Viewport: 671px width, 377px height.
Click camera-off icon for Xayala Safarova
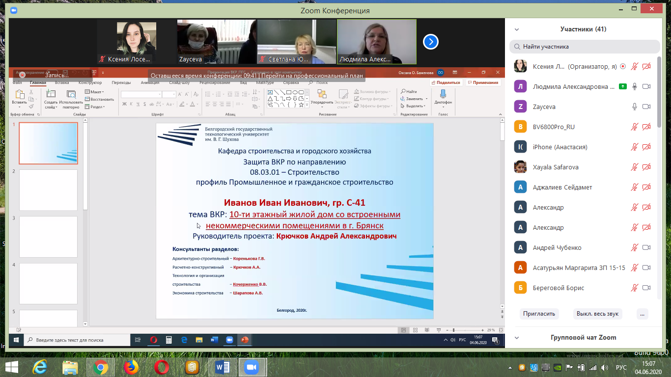pyautogui.click(x=646, y=167)
